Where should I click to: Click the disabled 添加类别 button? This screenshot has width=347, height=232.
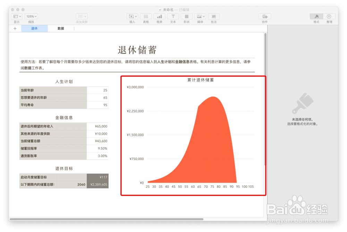pos(82,16)
